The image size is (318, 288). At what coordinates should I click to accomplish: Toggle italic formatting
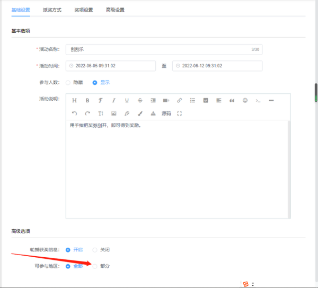114,100
